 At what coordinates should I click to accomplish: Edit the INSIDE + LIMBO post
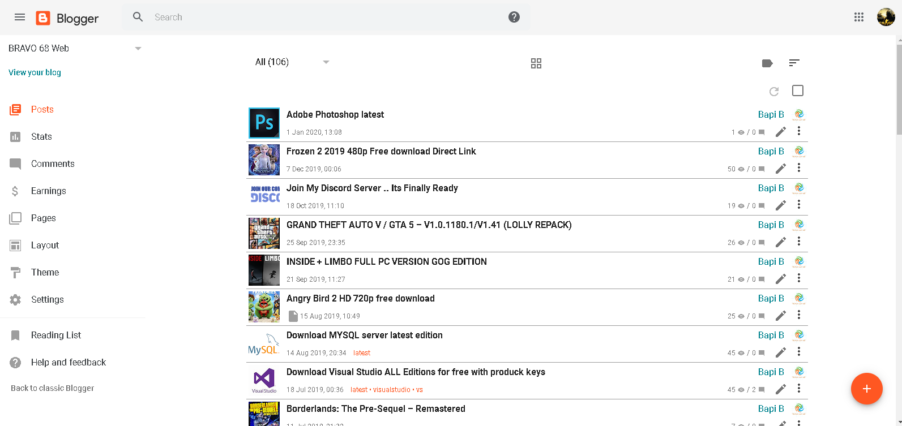coord(781,279)
